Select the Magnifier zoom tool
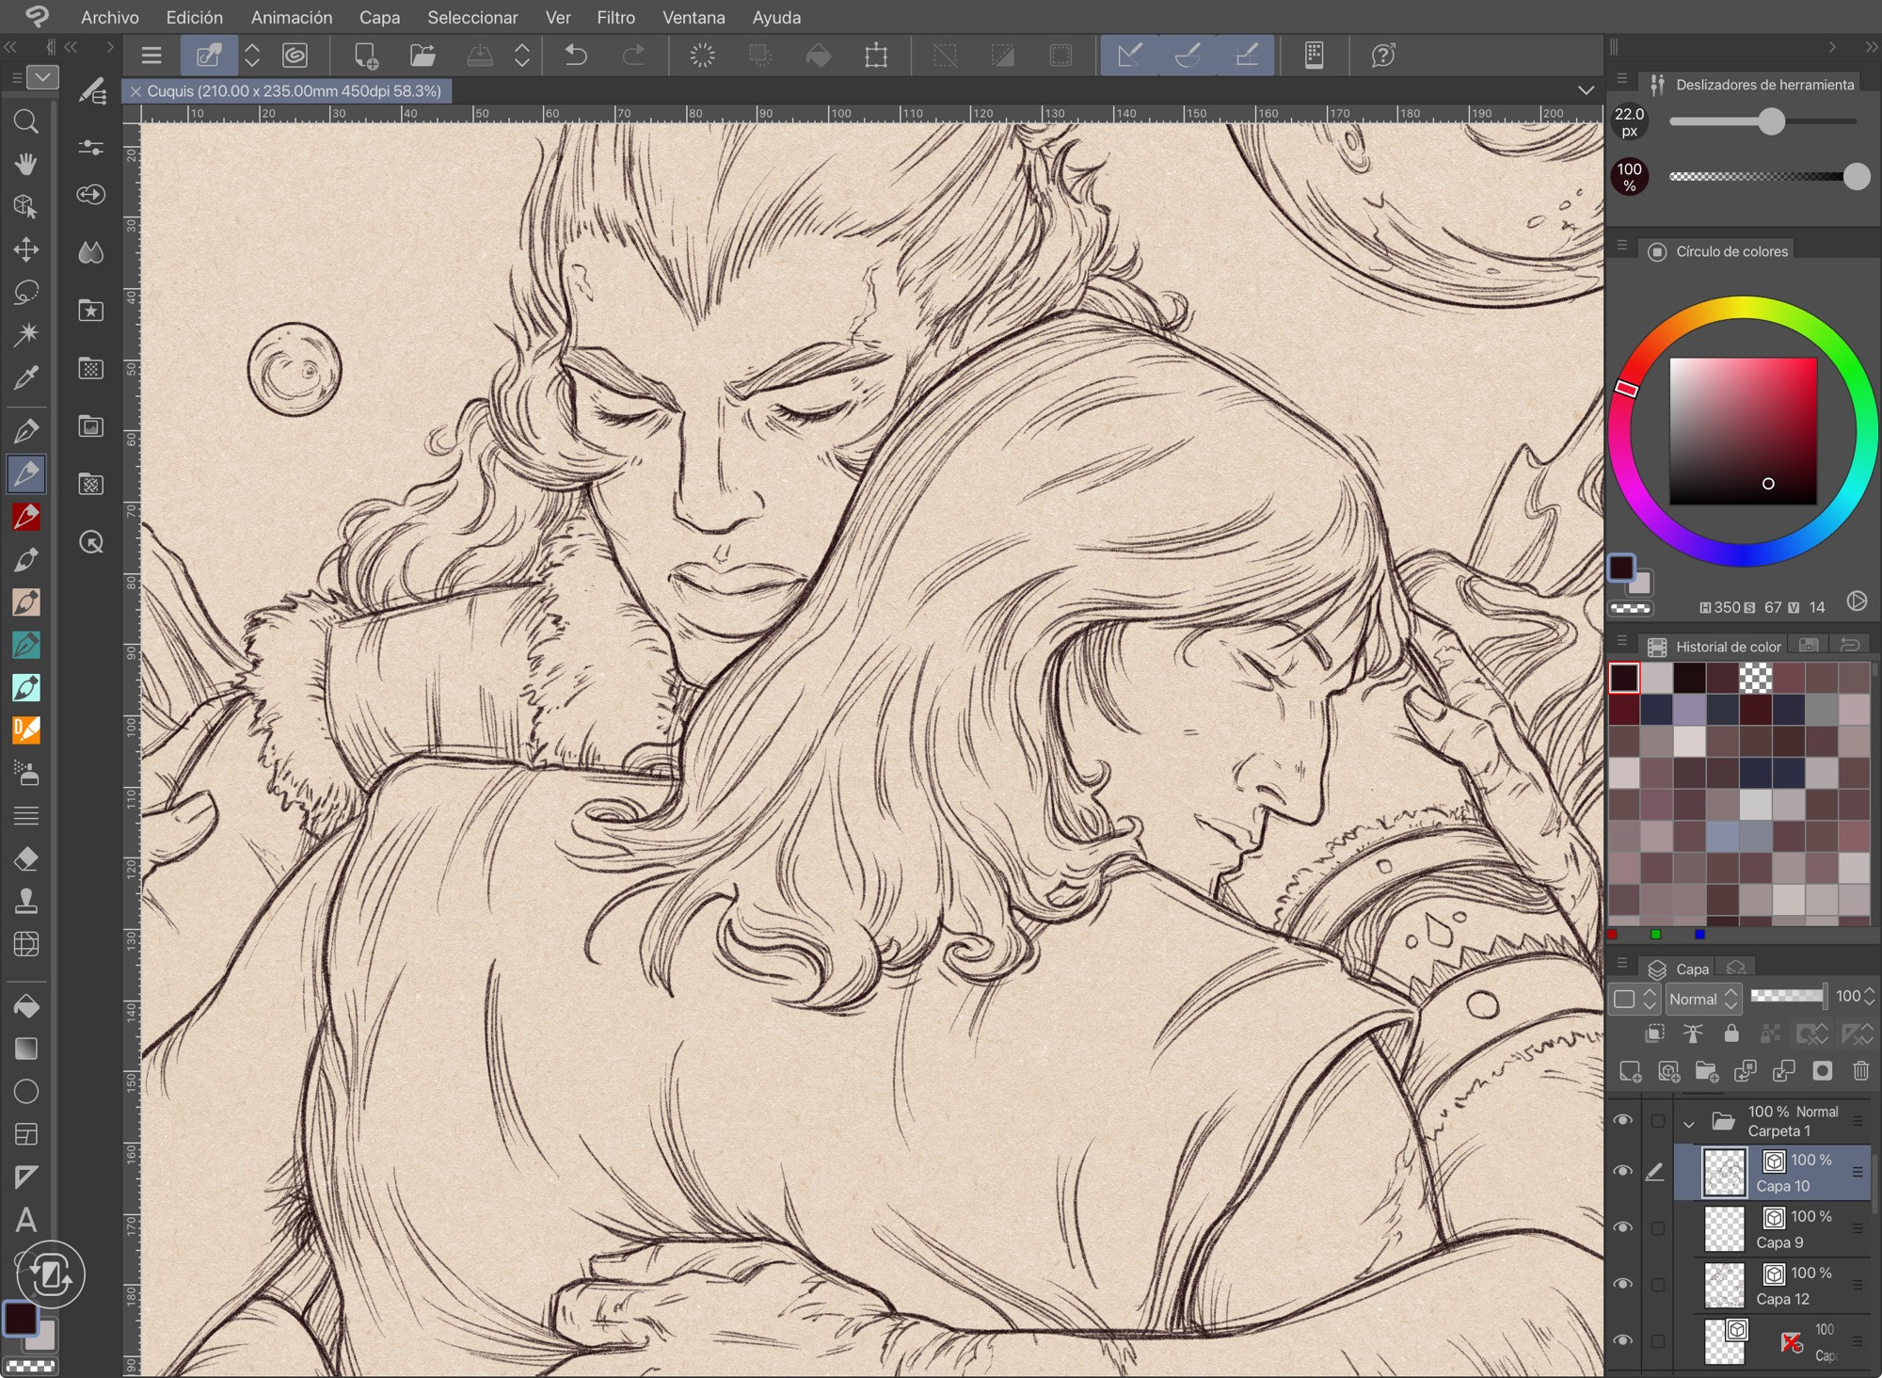Screen dimensions: 1882x1378 (26, 121)
